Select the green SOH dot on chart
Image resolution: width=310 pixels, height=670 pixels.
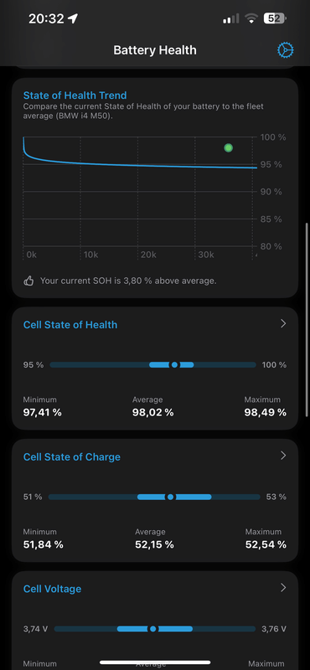tap(229, 148)
